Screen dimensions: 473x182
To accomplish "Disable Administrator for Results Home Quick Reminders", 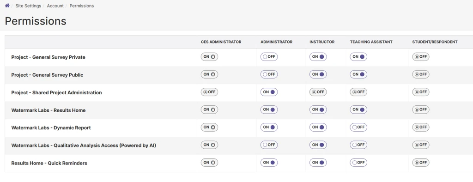I will point(269,163).
